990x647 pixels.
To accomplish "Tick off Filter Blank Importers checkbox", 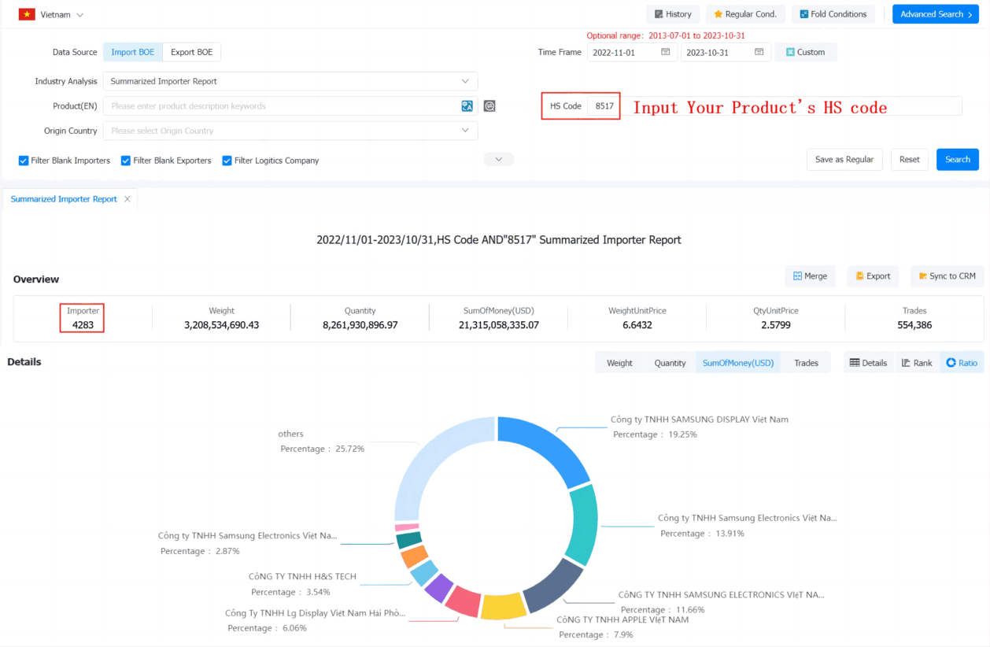I will pos(24,161).
